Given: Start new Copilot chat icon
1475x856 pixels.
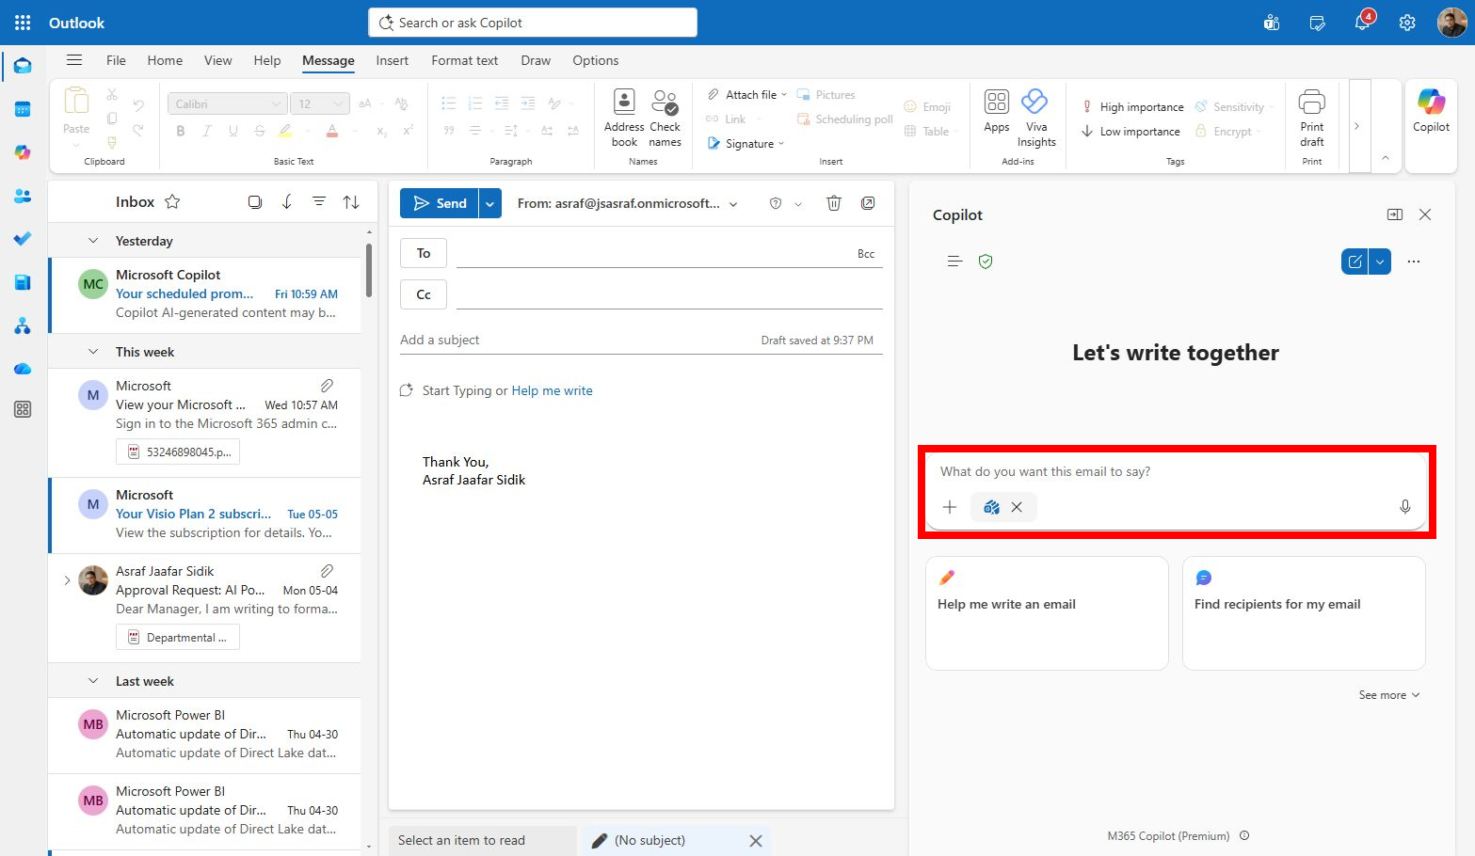Looking at the screenshot, I should 1355,262.
